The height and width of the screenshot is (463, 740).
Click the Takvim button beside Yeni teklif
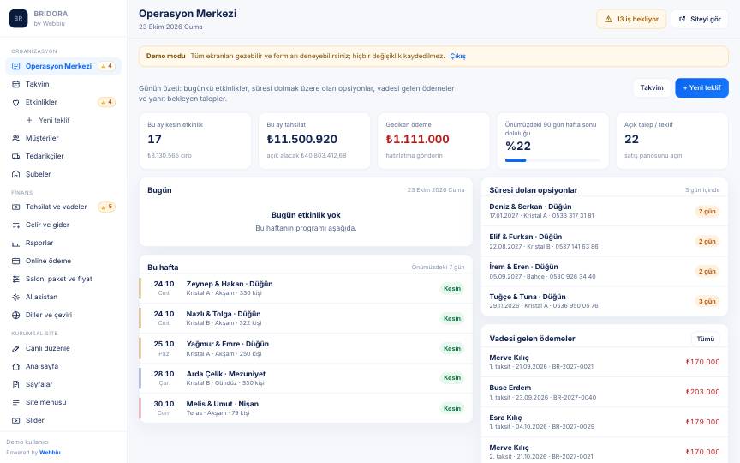[652, 87]
